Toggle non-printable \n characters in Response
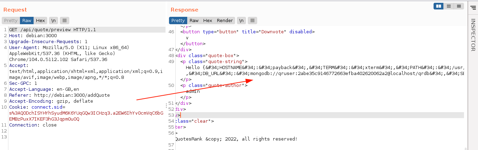Image resolution: width=478 pixels, height=150 pixels. click(241, 21)
